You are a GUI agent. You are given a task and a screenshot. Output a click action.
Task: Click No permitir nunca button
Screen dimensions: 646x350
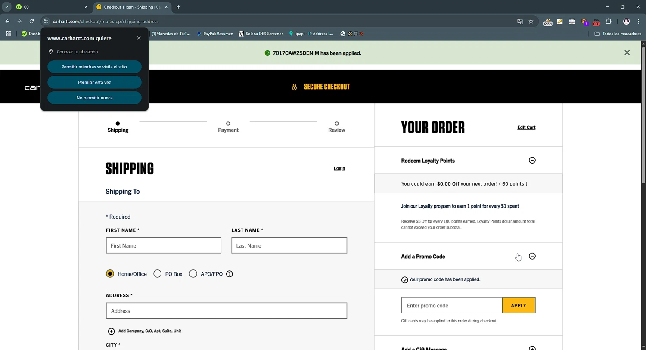(94, 98)
